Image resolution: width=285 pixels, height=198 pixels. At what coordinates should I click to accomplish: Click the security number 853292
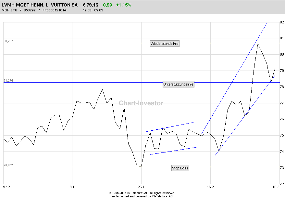[x=30, y=10]
